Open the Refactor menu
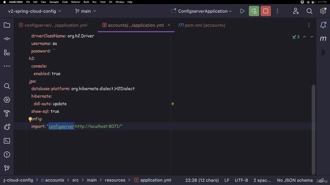The width and height of the screenshot is (330, 185). click(x=76, y=2)
